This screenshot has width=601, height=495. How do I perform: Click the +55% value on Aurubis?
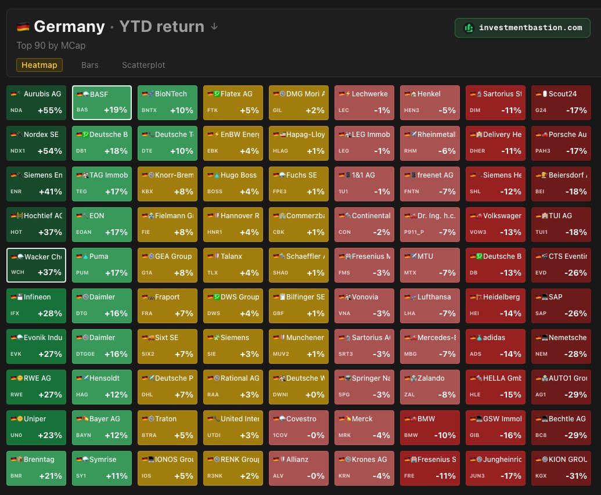50,110
